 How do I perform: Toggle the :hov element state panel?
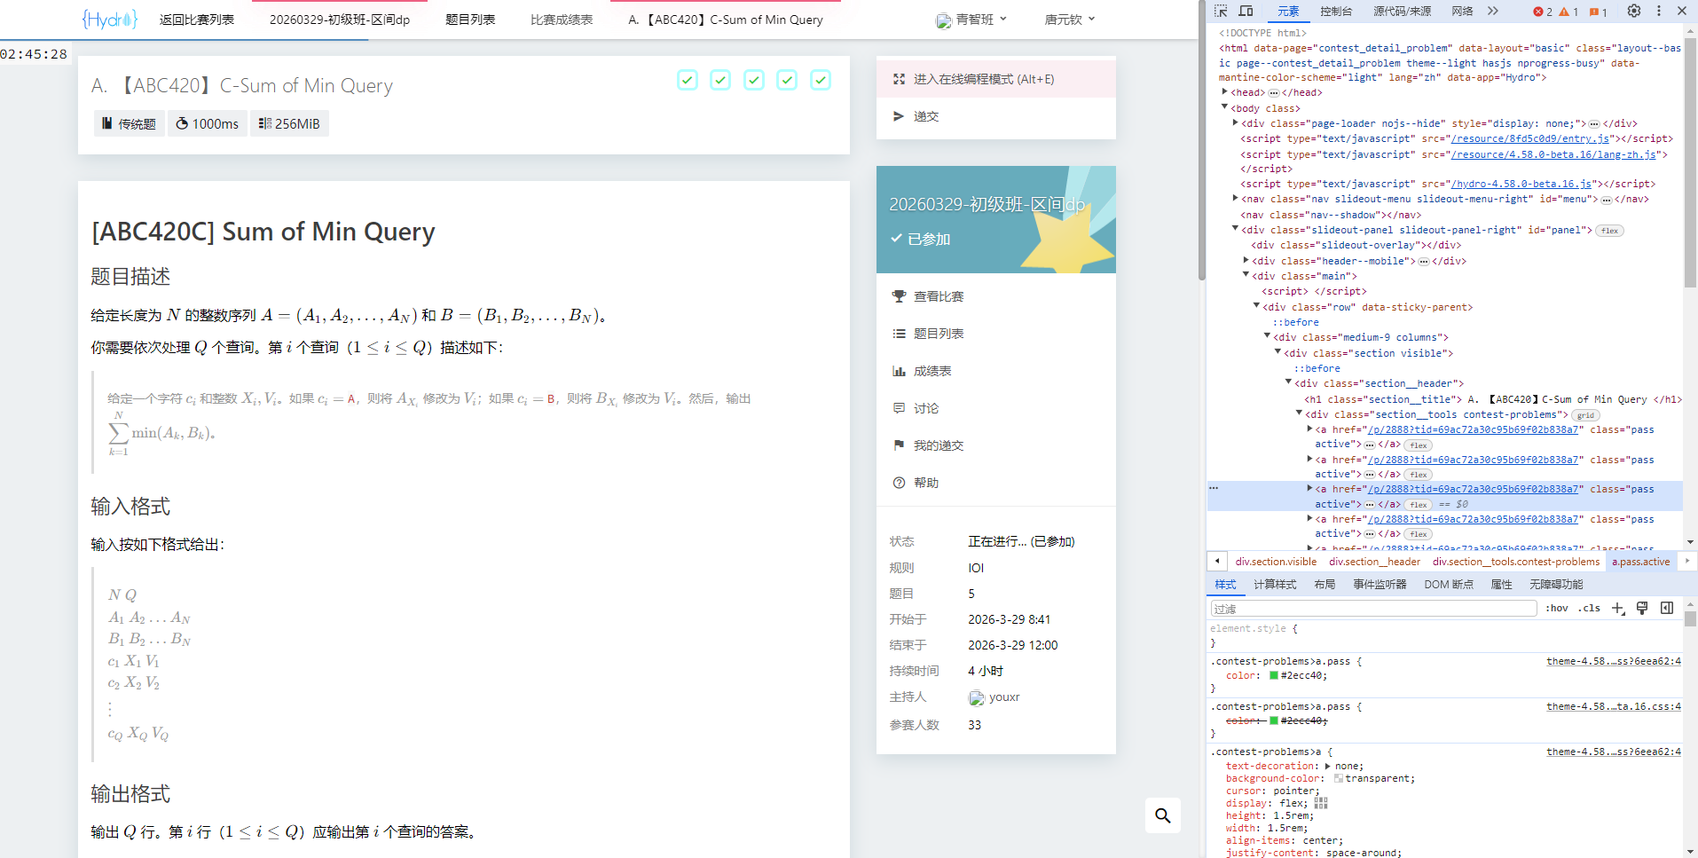[1557, 608]
